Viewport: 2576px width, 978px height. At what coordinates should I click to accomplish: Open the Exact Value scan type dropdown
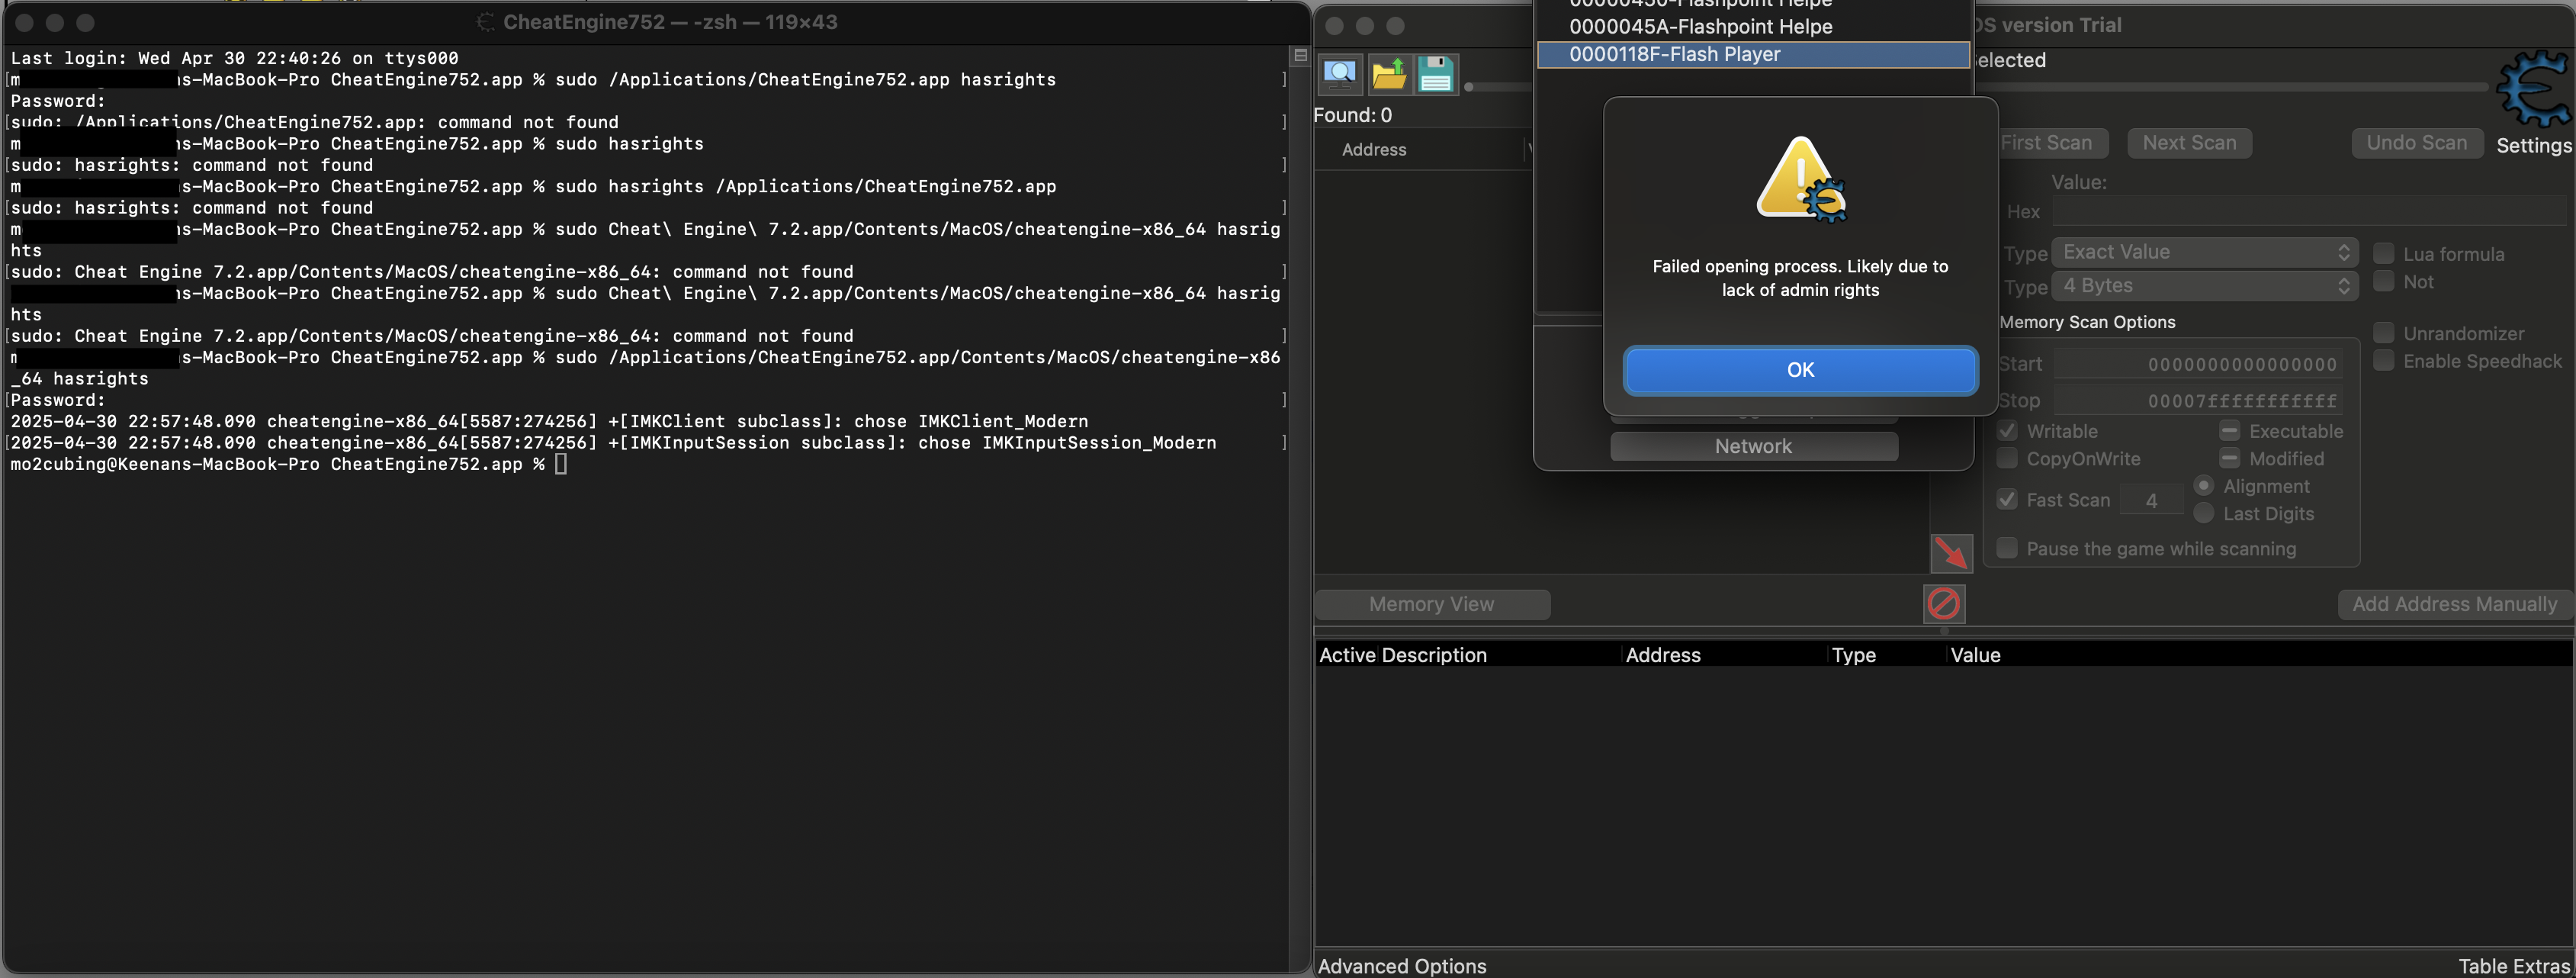click(x=2204, y=252)
